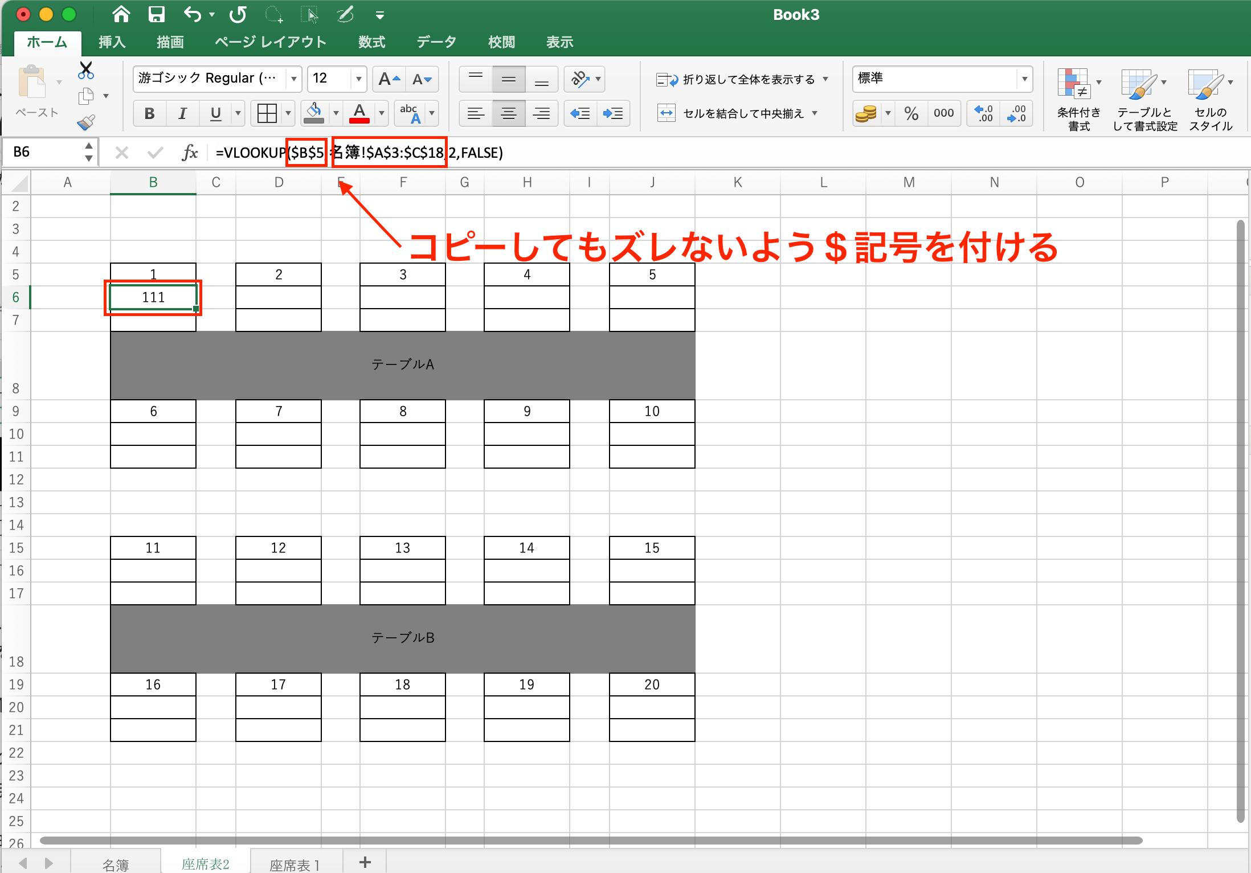The image size is (1251, 873).
Task: Align text to the top
Action: 476,79
